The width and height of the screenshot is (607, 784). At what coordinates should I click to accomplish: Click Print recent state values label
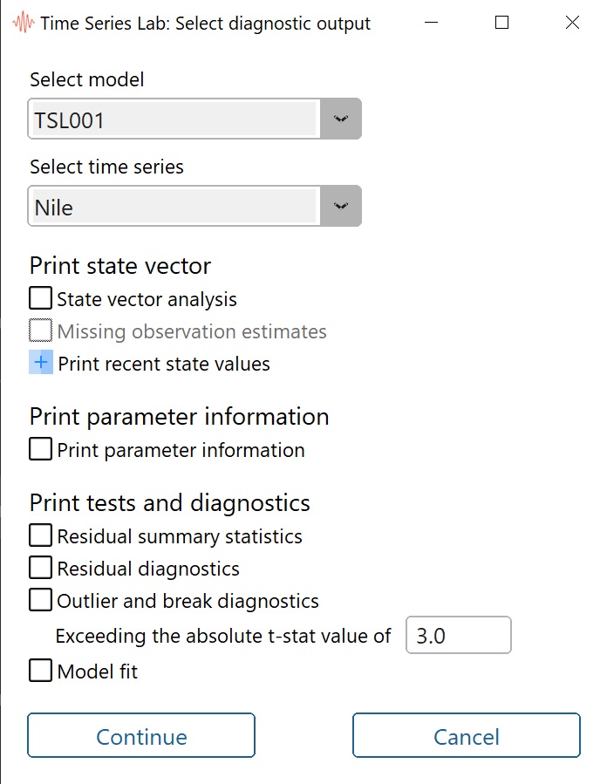pos(164,364)
